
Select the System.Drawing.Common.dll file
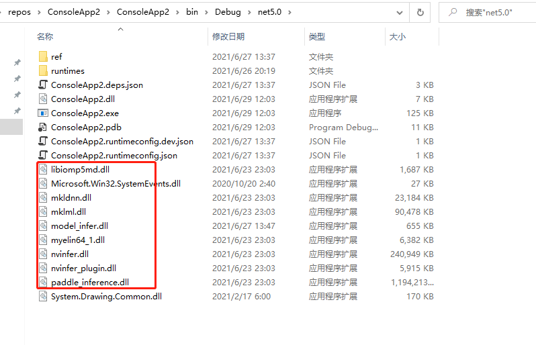(106, 296)
